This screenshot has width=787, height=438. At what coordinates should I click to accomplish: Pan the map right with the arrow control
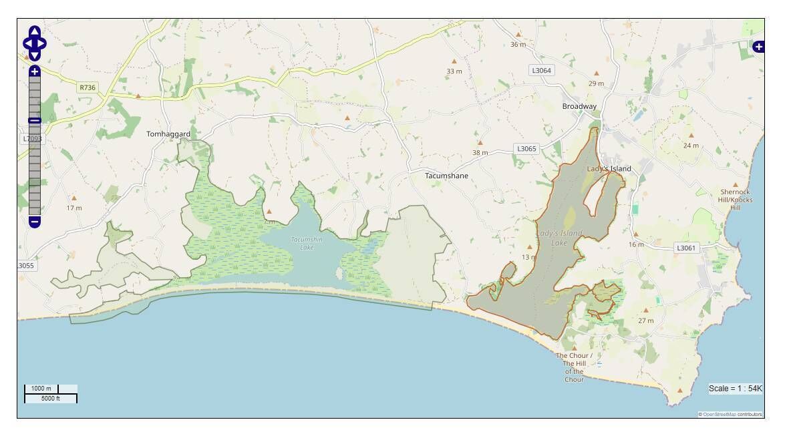coord(41,43)
